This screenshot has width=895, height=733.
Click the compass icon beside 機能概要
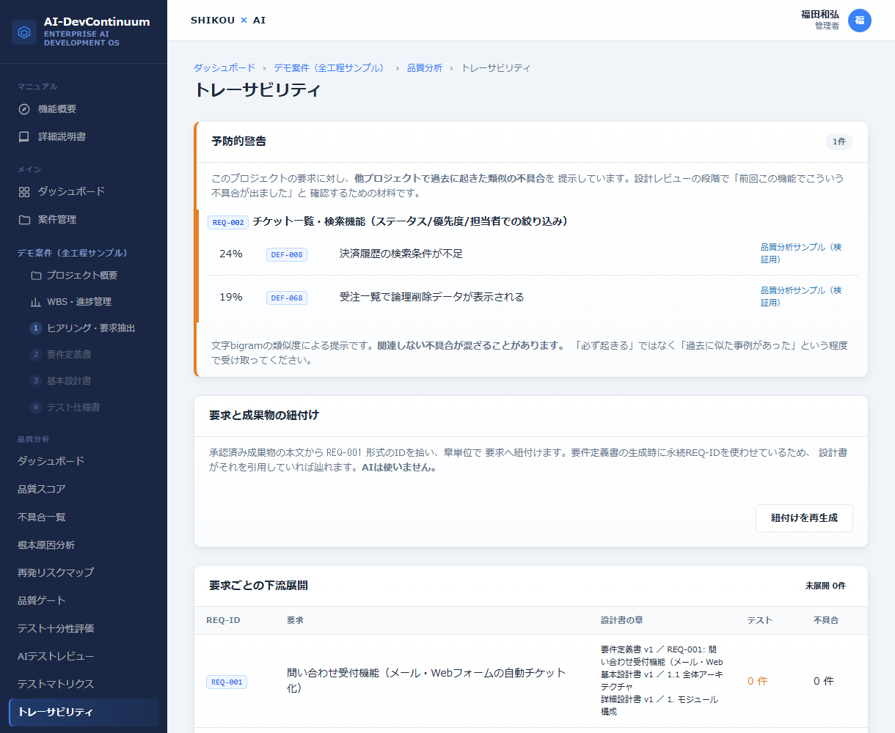[24, 109]
